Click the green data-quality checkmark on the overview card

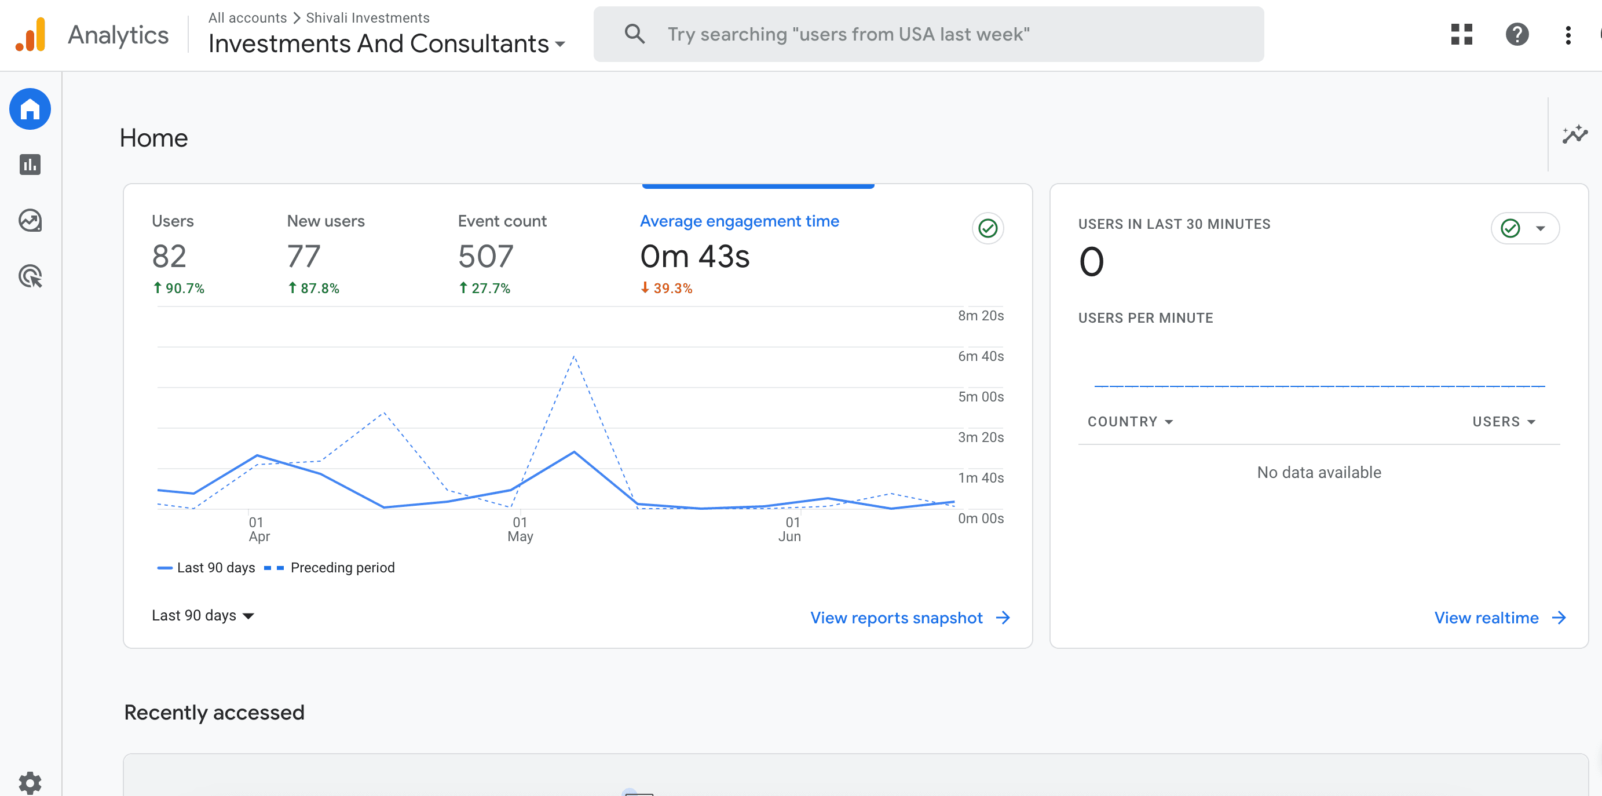[988, 228]
